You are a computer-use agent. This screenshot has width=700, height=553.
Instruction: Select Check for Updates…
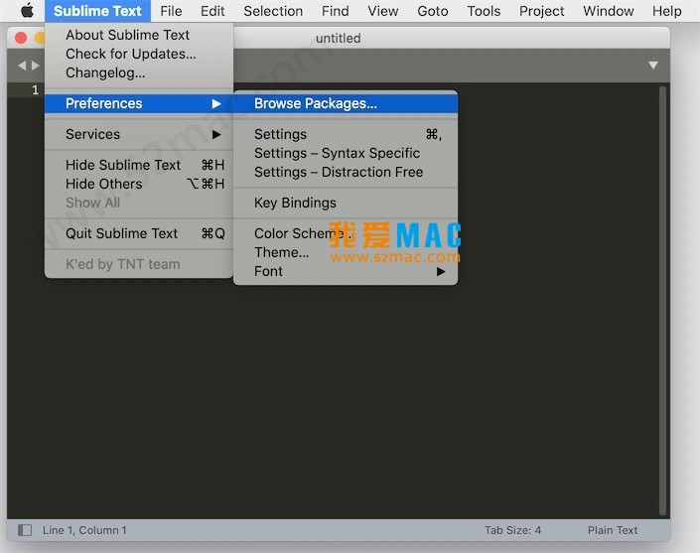click(x=139, y=54)
